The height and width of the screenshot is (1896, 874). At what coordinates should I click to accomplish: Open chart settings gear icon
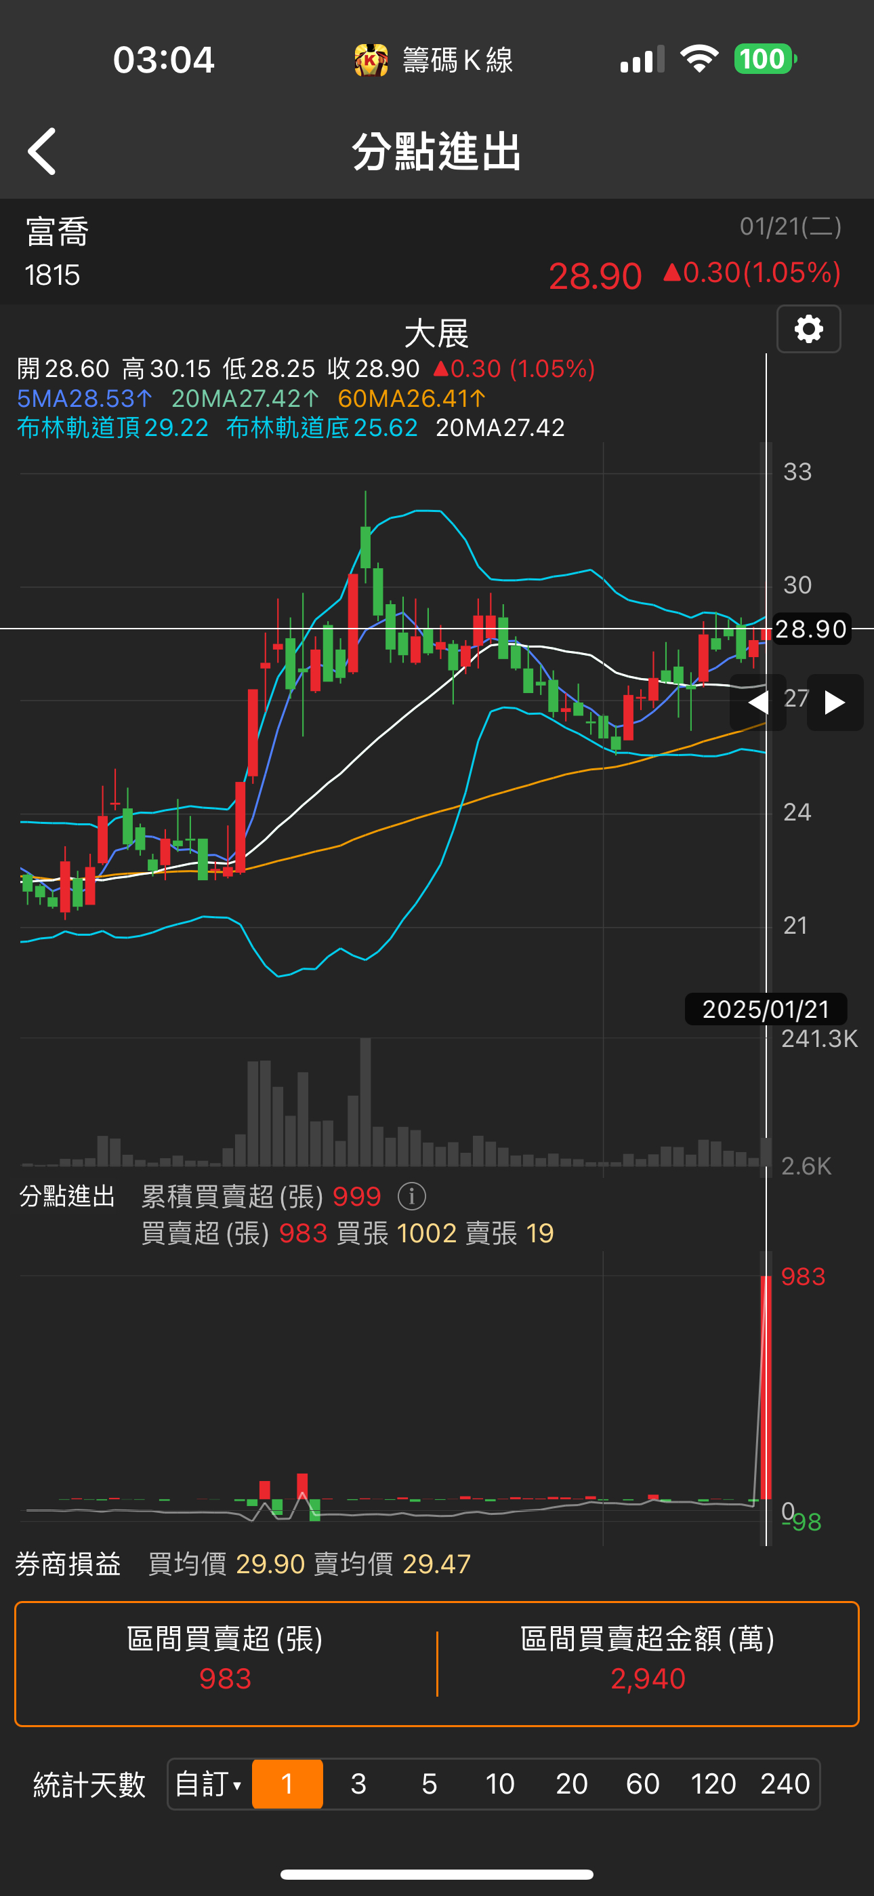(x=808, y=329)
